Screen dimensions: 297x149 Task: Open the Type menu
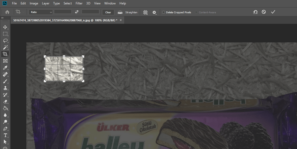56,3
